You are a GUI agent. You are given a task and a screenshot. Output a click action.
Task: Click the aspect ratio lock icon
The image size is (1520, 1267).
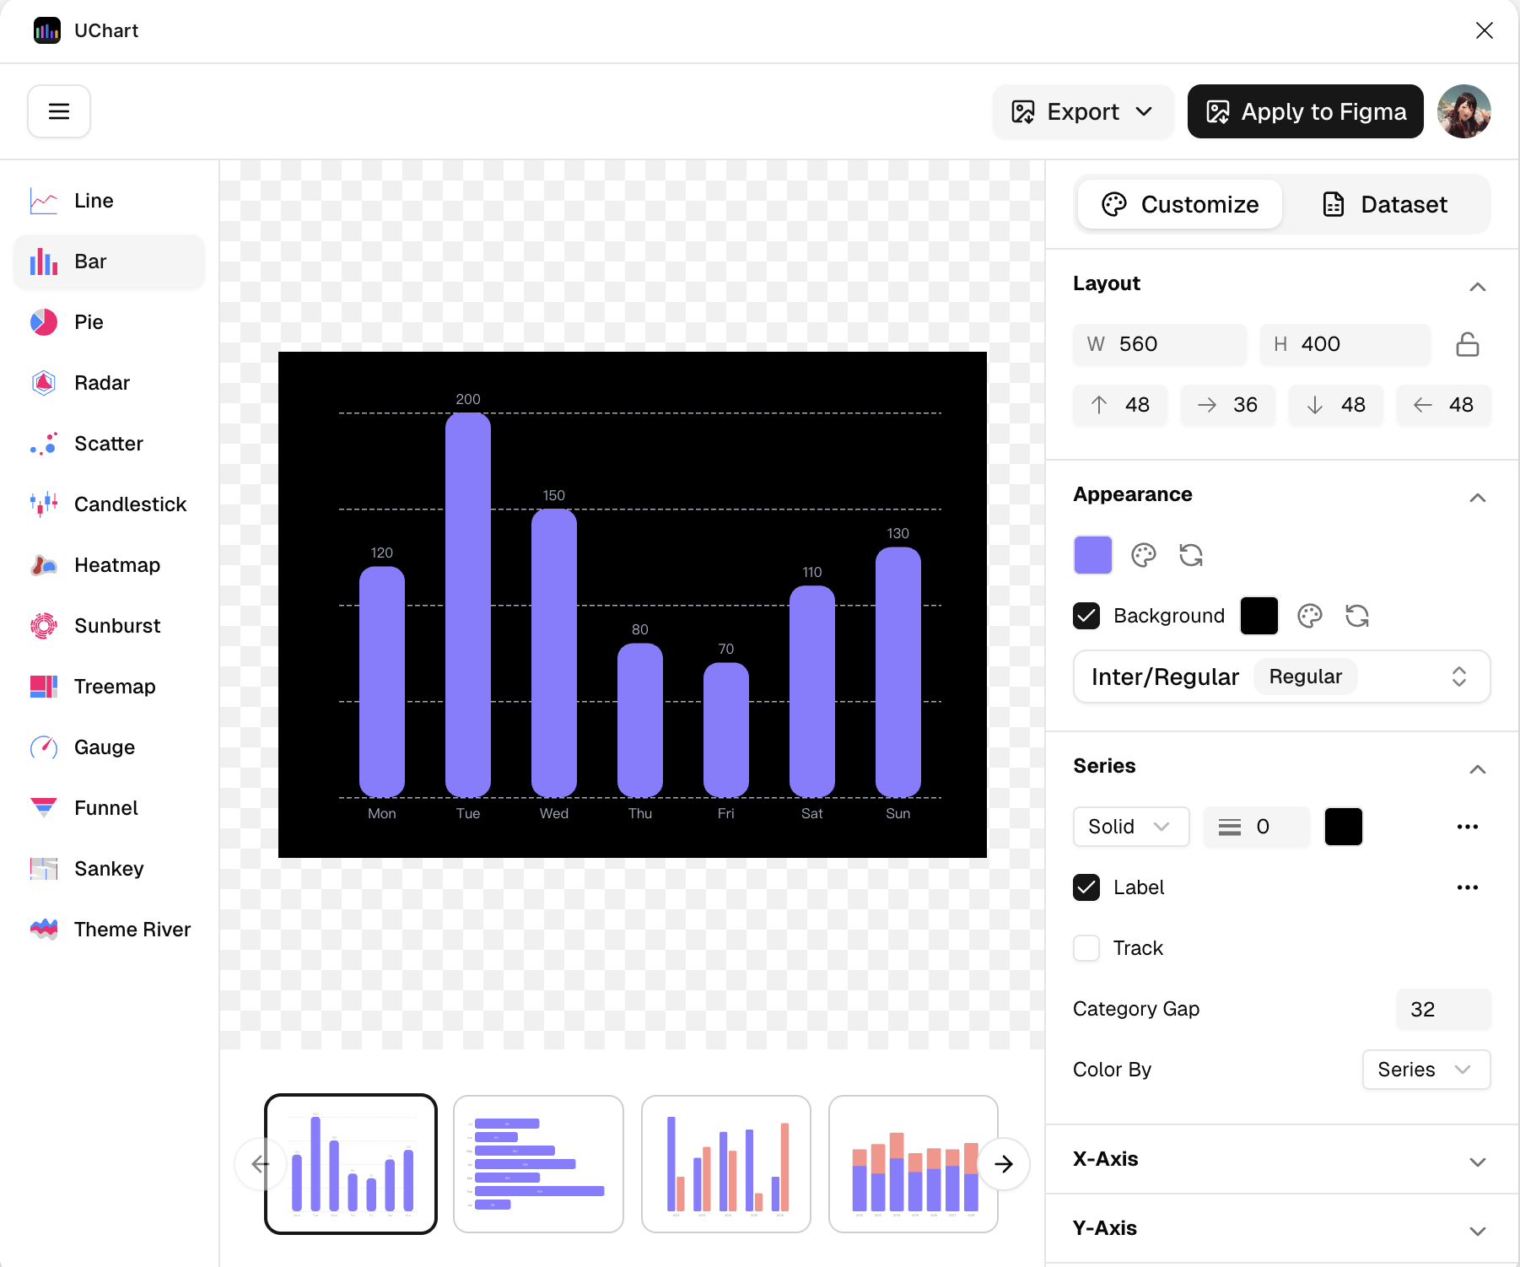click(1467, 344)
